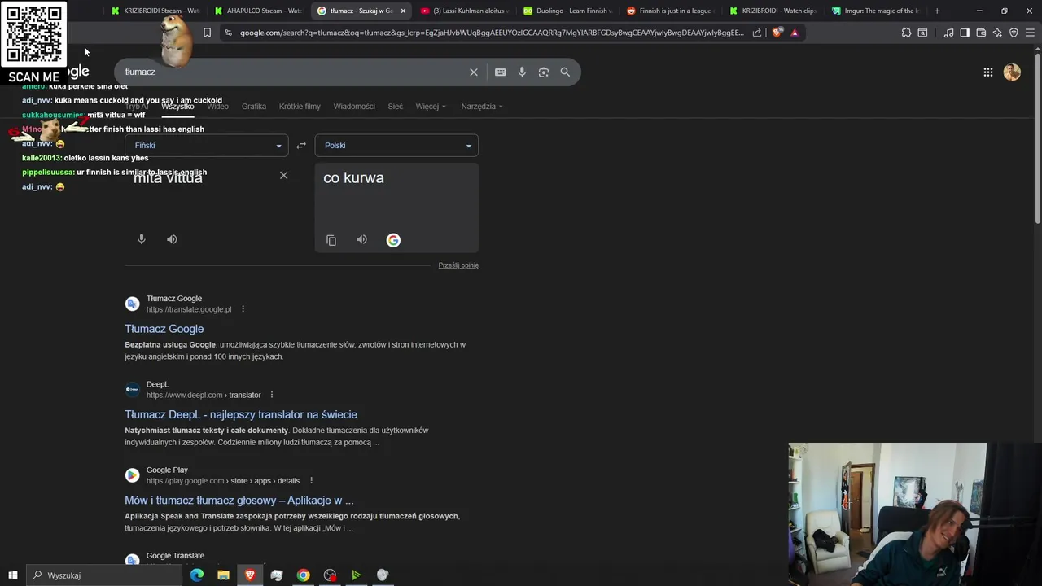This screenshot has width=1042, height=586.
Task: Switch to the Imgur browser tab
Action: tap(876, 11)
